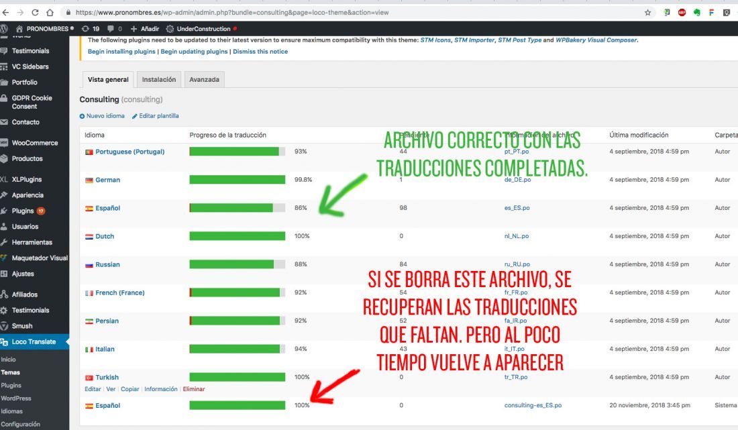Dismiss this notice link
The width and height of the screenshot is (738, 430).
pos(260,52)
